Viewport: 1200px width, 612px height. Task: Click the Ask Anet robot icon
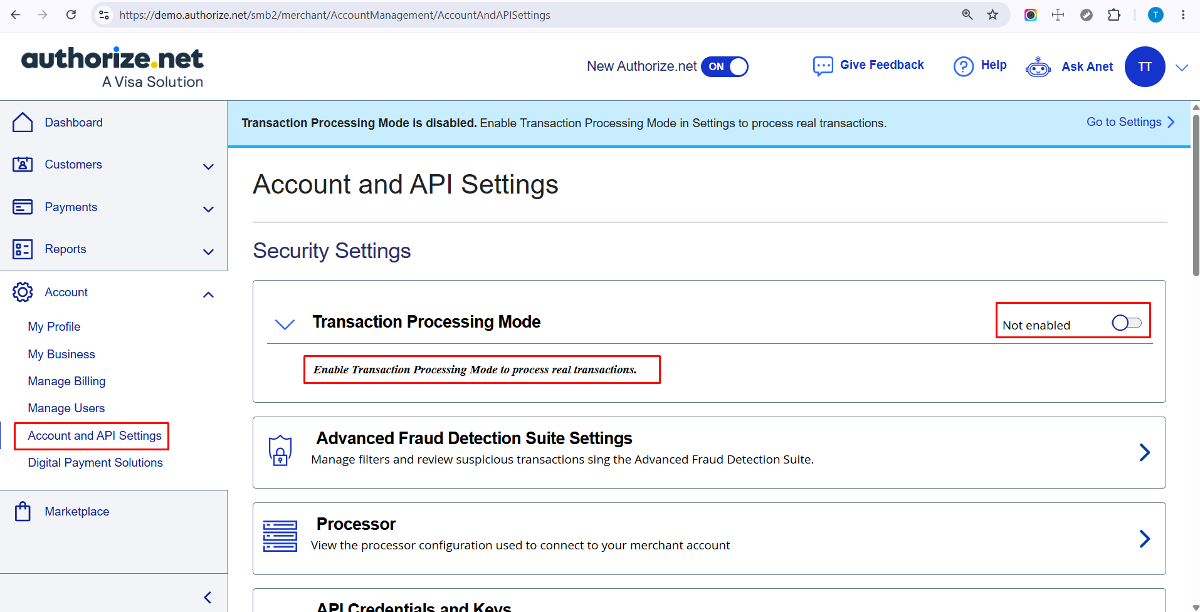1038,66
